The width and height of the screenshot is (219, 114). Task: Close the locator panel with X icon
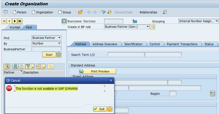point(64,21)
